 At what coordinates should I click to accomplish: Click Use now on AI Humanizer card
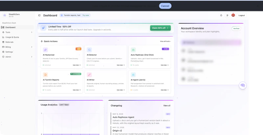(77, 65)
